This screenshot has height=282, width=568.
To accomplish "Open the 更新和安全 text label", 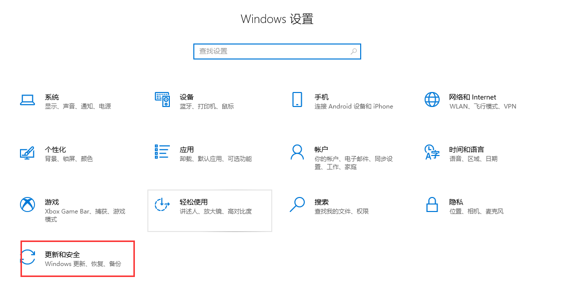I will (x=62, y=254).
